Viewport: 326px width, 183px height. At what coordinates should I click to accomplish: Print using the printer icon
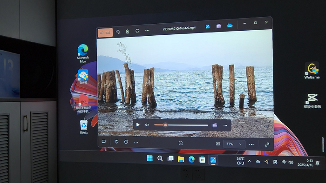137,31
